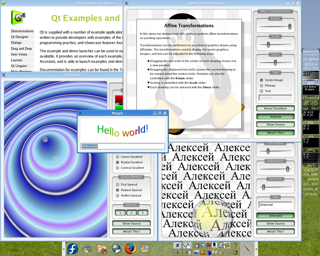Click the red color band in gradient editor
Viewport: 320px width, 256px height.
[x=119, y=100]
